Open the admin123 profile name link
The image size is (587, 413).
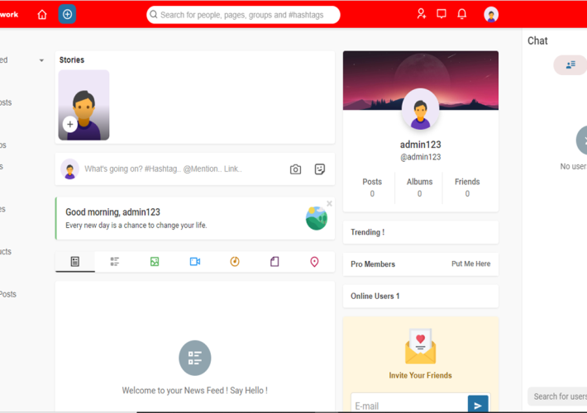point(421,145)
